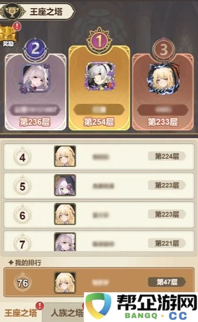This screenshot has width=198, height=322.
Task: Tap the number 1 gold medal badge
Action: tap(99, 41)
